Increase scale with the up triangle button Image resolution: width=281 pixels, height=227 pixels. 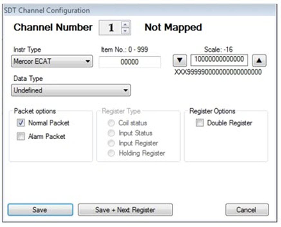coord(259,60)
